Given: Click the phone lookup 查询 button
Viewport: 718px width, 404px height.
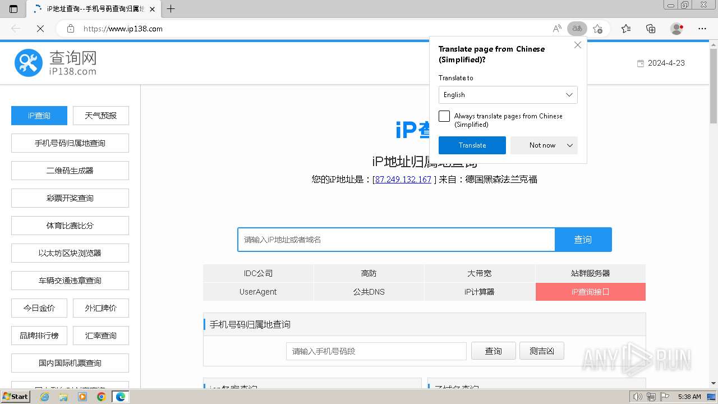Looking at the screenshot, I should point(494,351).
